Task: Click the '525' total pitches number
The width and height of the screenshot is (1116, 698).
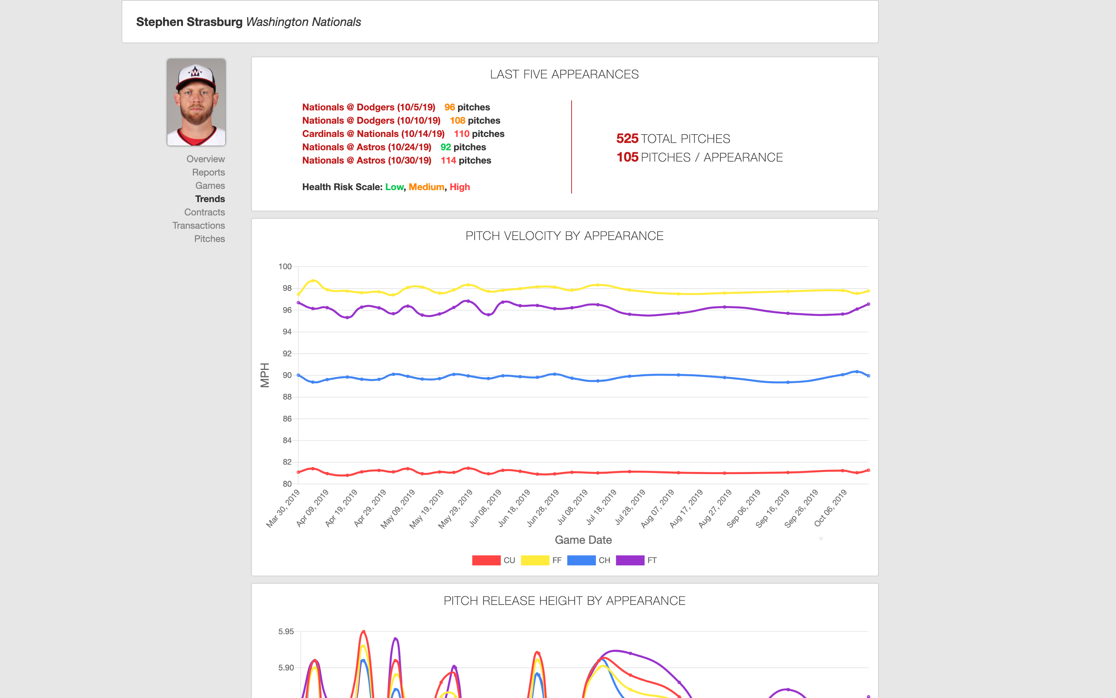Action: coord(627,138)
